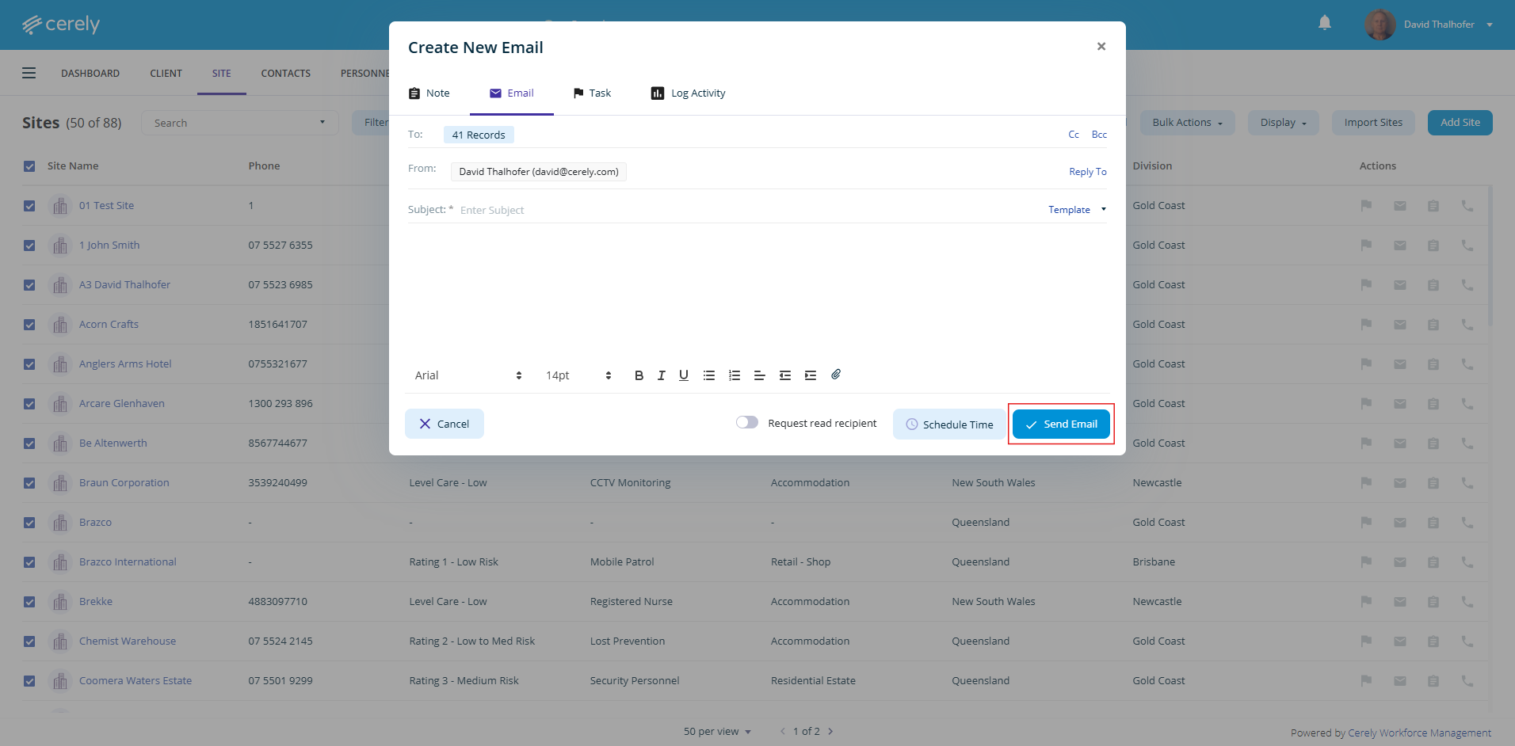Toggle select-all checkbox in Site Name header
The width and height of the screenshot is (1515, 746).
(x=29, y=166)
